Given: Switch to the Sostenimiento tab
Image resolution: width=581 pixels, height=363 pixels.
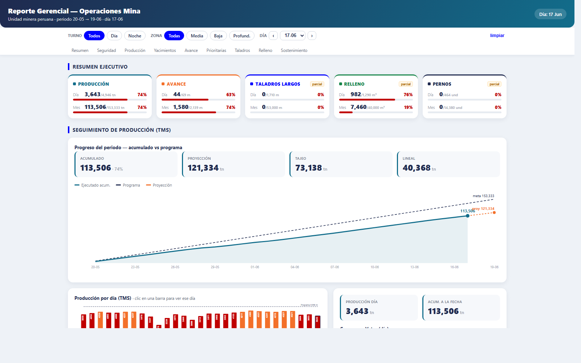Looking at the screenshot, I should click(294, 50).
